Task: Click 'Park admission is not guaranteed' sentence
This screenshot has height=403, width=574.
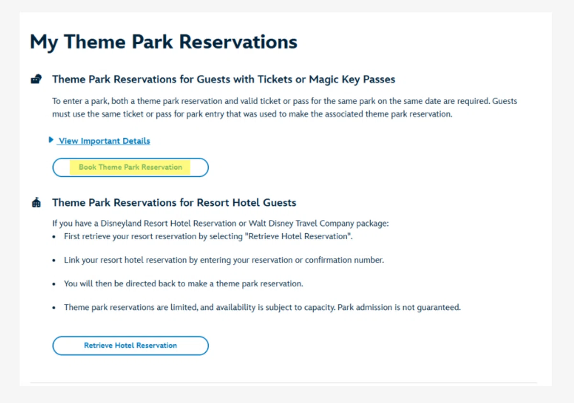Action: click(x=399, y=307)
